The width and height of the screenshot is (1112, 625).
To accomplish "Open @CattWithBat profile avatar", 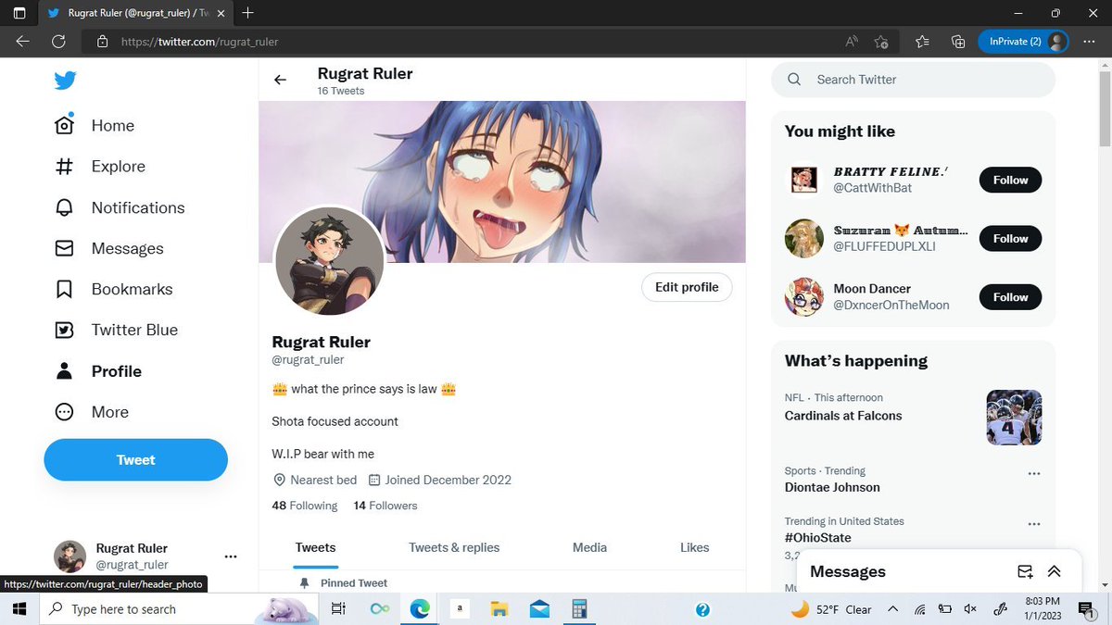I will 803,180.
